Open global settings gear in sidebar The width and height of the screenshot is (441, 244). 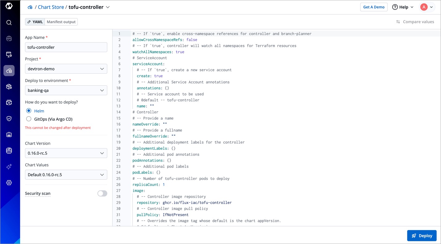[x=9, y=183]
